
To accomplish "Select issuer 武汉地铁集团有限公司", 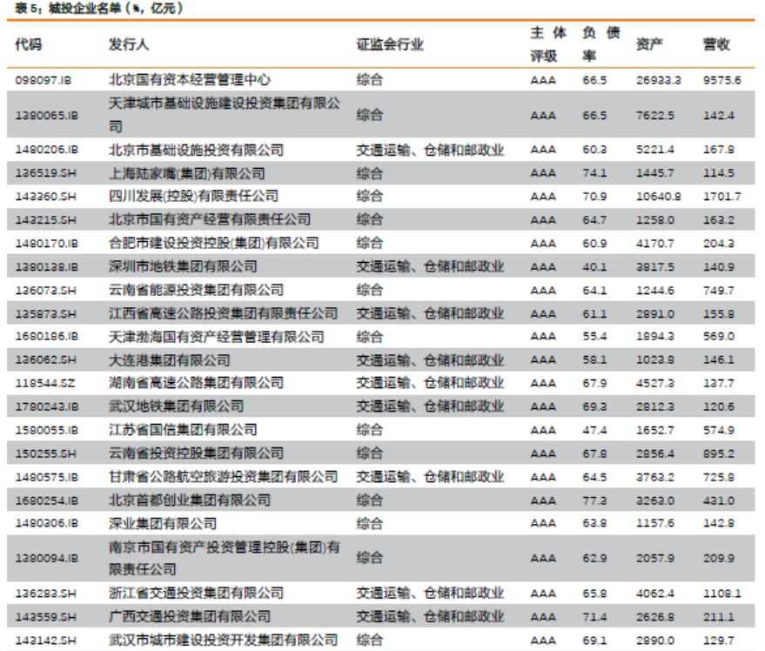I will [176, 406].
